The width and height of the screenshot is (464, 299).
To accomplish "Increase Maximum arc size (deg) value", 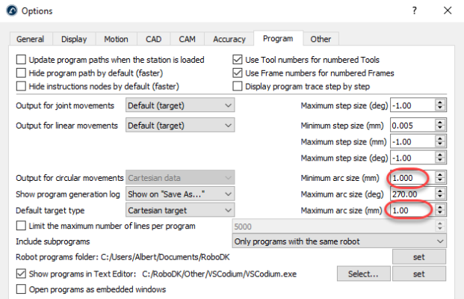I will tap(440, 191).
